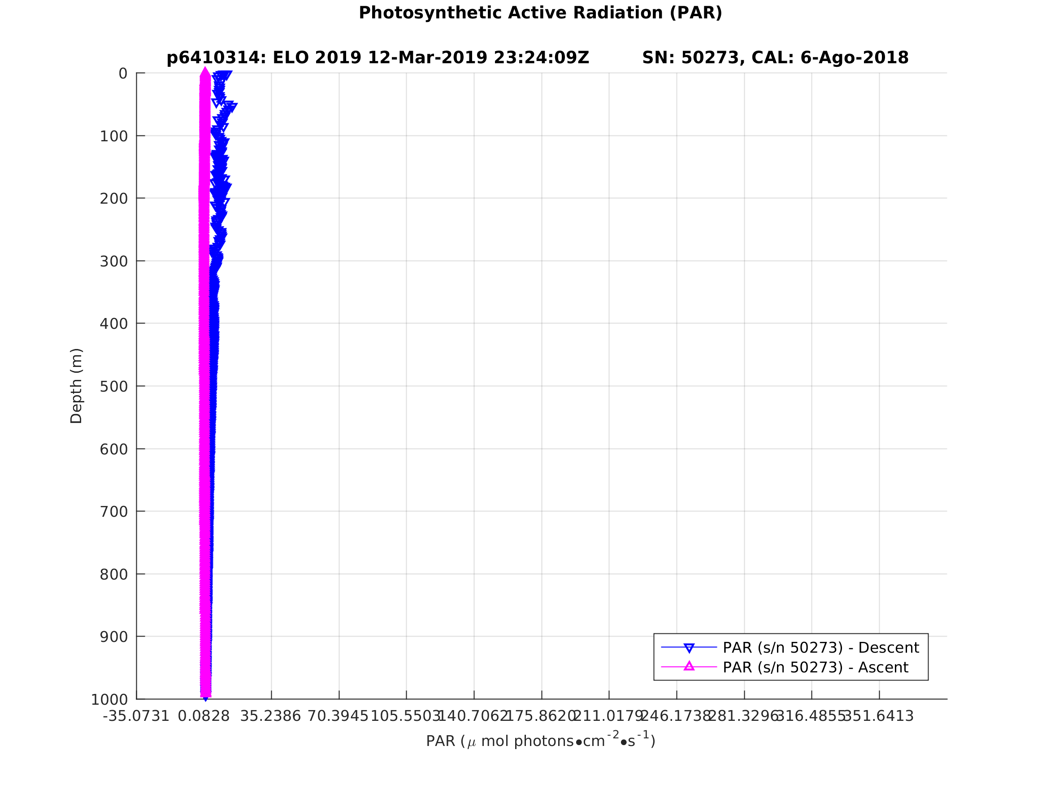The image size is (1046, 785).
Task: Click the x-axis tick label '246.1738'
Action: pos(676,716)
